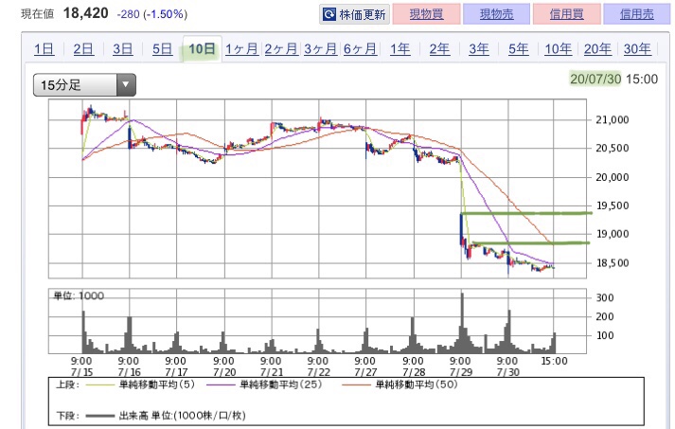Switch to the 1年 chart tab

400,49
